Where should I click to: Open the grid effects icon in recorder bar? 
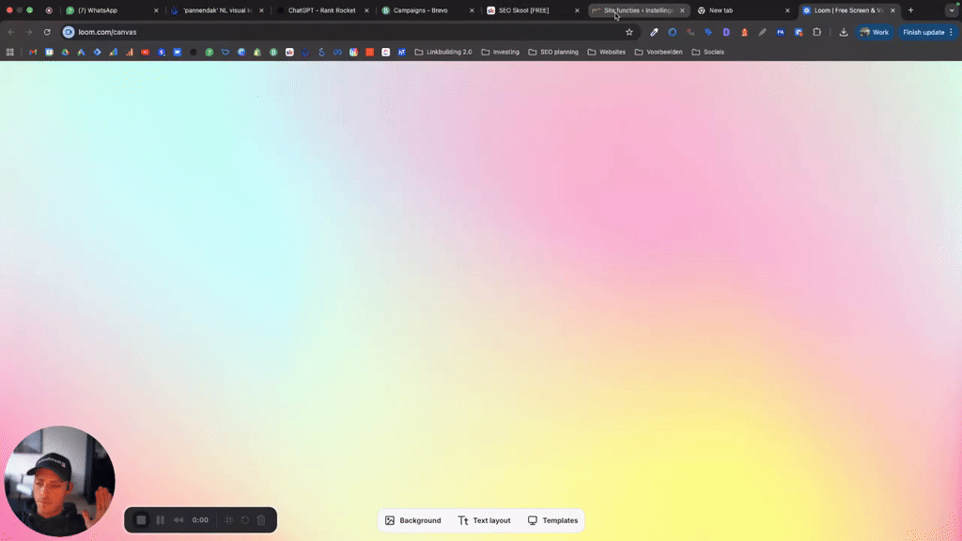[229, 520]
